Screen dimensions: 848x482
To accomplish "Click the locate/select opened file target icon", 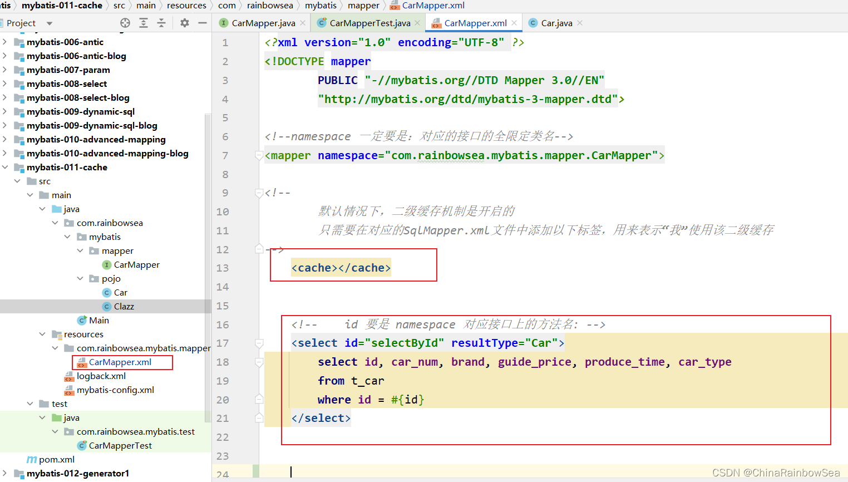I will (125, 23).
